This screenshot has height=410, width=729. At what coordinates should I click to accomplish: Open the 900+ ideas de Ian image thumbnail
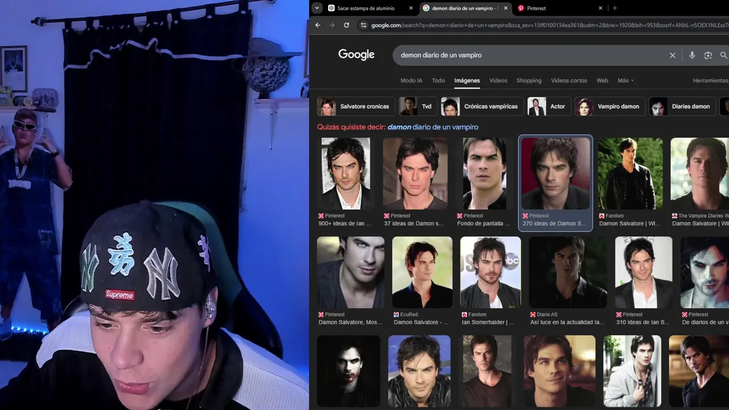pos(346,174)
